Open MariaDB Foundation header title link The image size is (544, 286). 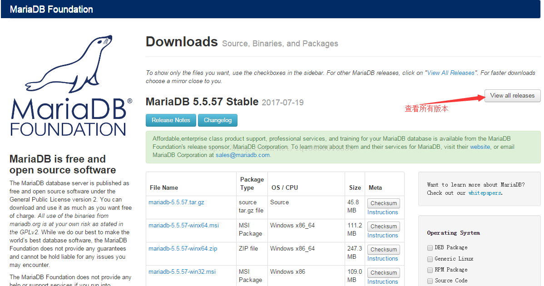click(51, 10)
